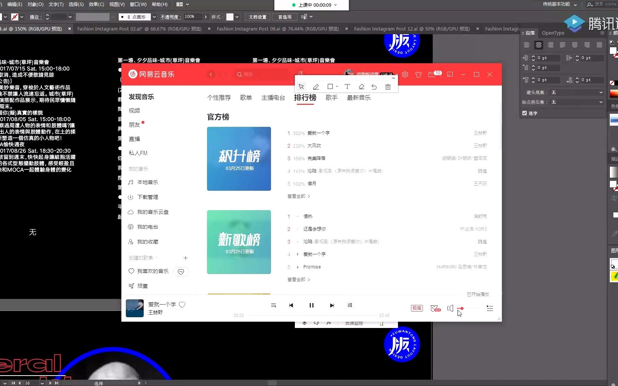Image resolution: width=618 pixels, height=386 pixels.
Task: Open 飙升榜 chart cover
Action: [239, 159]
